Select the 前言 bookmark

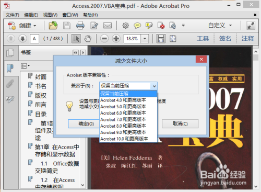(x=41, y=105)
